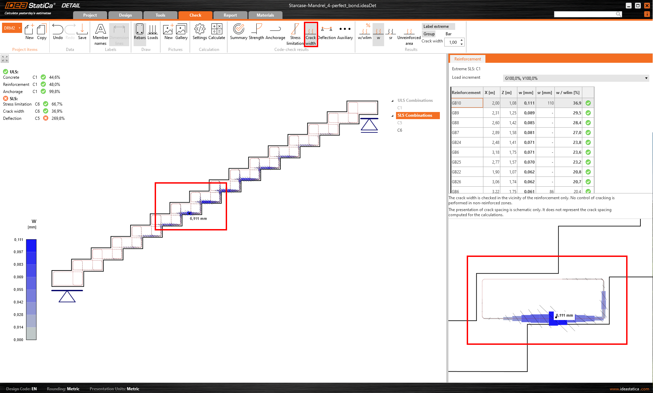Switch to the Report tab

tap(230, 15)
